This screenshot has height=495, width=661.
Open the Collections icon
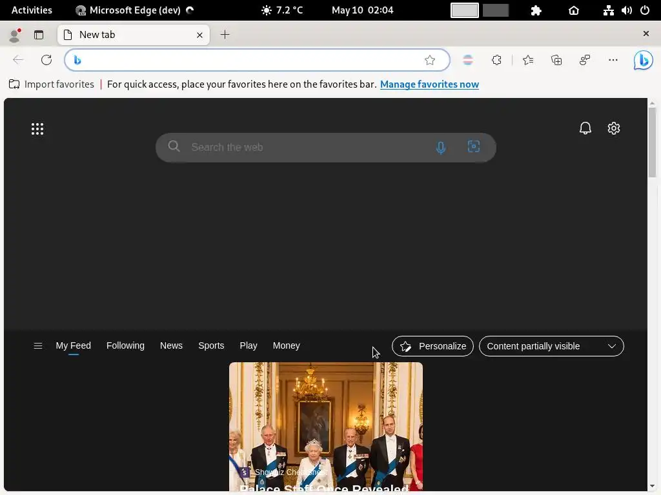point(556,60)
